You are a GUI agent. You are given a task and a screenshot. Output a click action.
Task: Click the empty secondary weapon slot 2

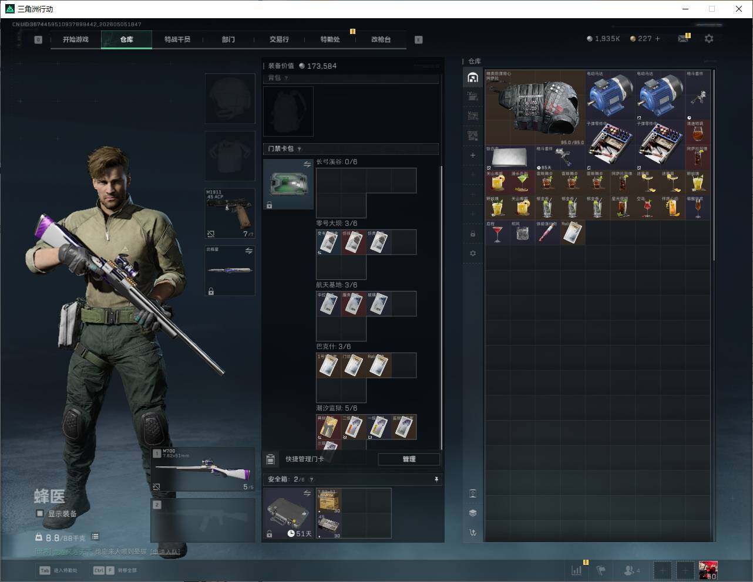(203, 520)
